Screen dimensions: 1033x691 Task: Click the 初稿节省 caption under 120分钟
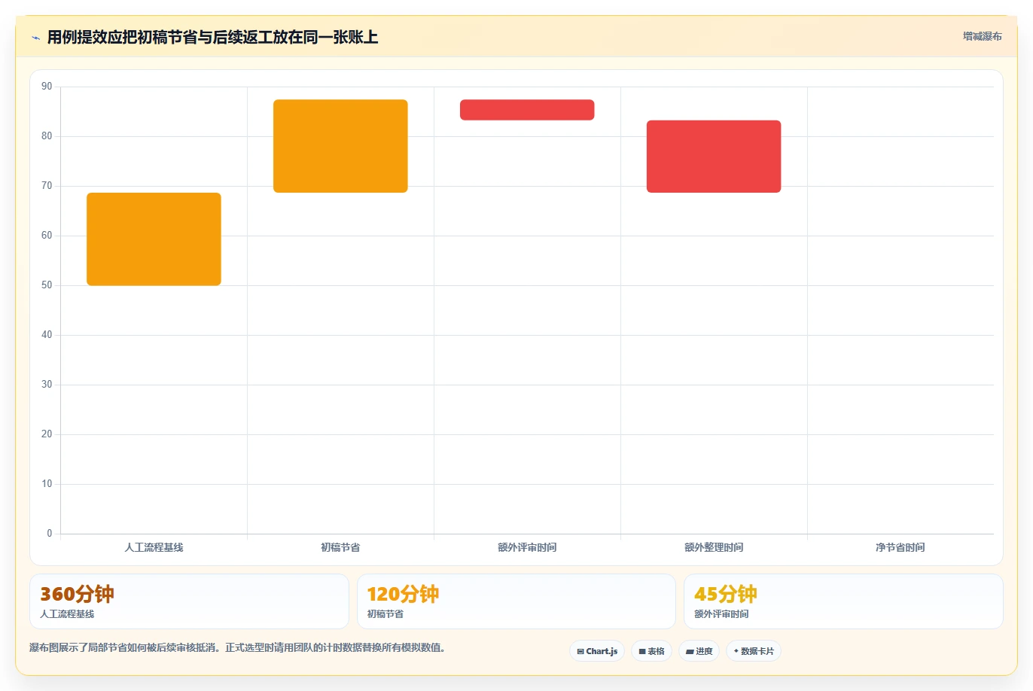pos(385,614)
